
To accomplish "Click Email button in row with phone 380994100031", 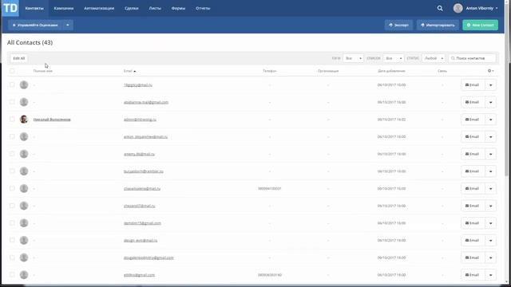I will click(x=473, y=188).
